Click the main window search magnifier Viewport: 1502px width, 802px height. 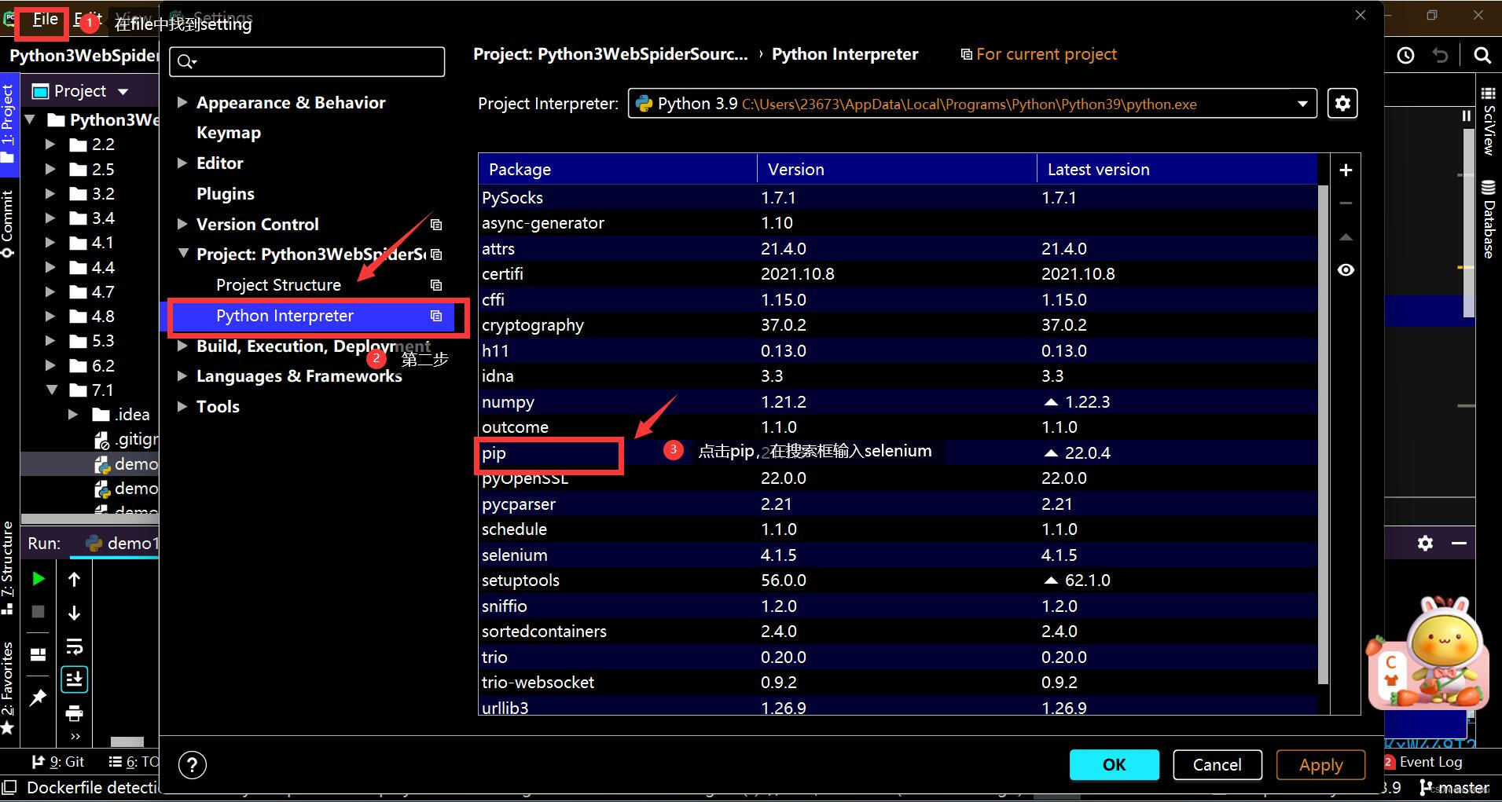1482,56
